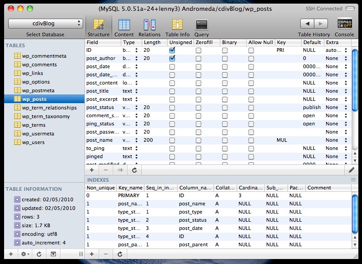The width and height of the screenshot is (362, 264).
Task: Open the Extra dropdown for post_author
Action: coord(346,58)
